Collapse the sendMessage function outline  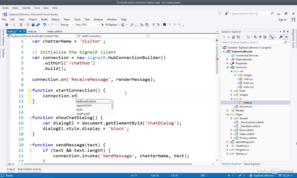[31, 145]
